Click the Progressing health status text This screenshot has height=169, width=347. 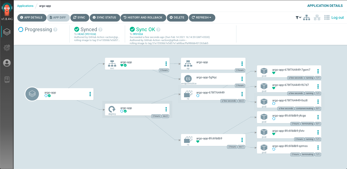pyautogui.click(x=38, y=30)
